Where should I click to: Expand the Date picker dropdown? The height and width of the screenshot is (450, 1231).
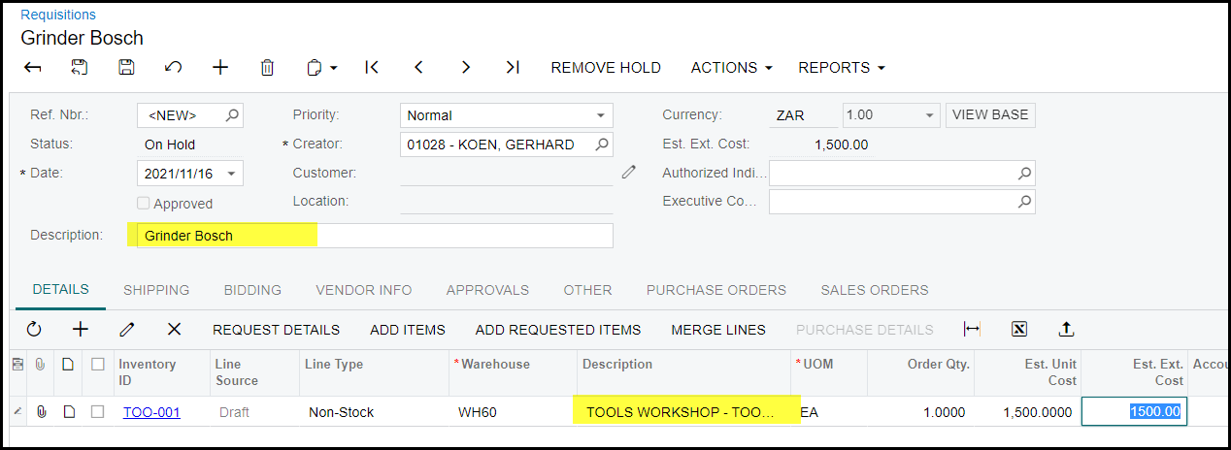click(231, 174)
